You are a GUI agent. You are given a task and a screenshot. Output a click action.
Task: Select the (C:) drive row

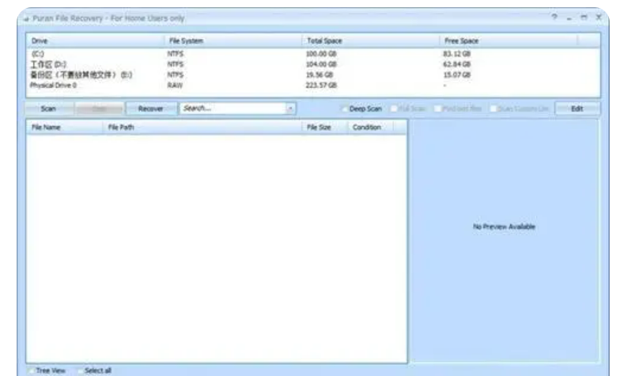coord(37,54)
